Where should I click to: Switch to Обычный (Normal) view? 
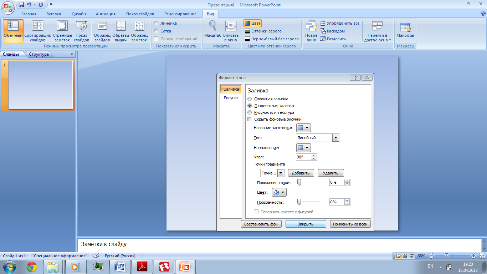tap(13, 31)
